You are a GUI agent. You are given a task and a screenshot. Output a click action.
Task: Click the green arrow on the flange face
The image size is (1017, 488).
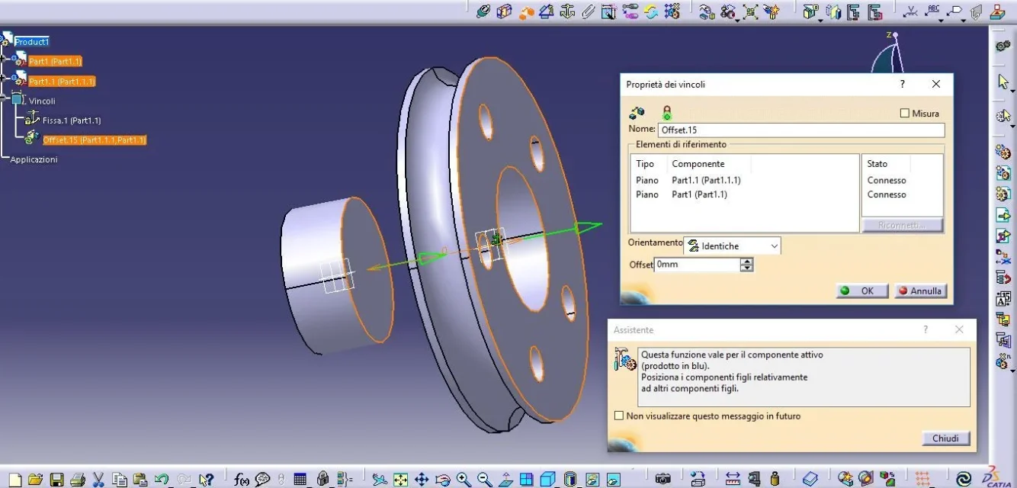coord(588,226)
